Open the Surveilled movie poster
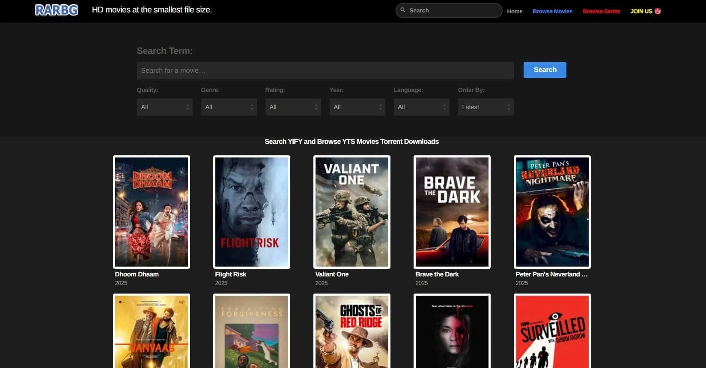Viewport: 706px width, 368px height. pyautogui.click(x=552, y=331)
